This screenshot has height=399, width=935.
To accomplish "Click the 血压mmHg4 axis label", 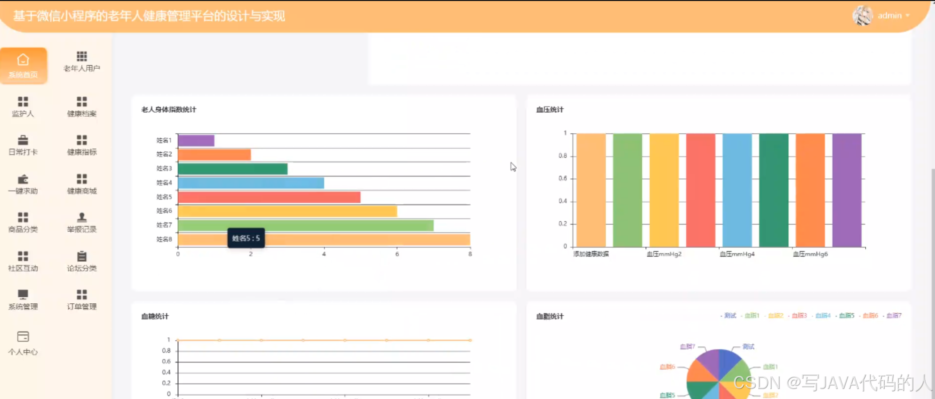I will pos(737,254).
